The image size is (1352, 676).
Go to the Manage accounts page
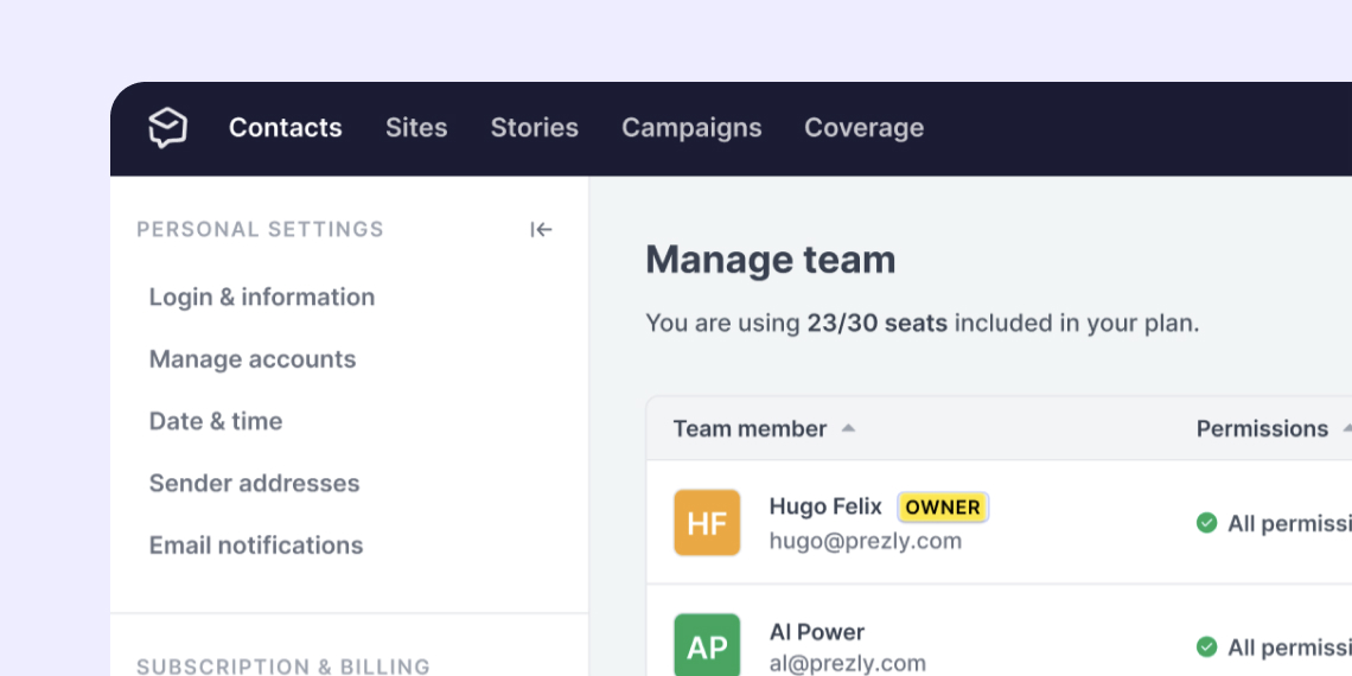pyautogui.click(x=252, y=359)
